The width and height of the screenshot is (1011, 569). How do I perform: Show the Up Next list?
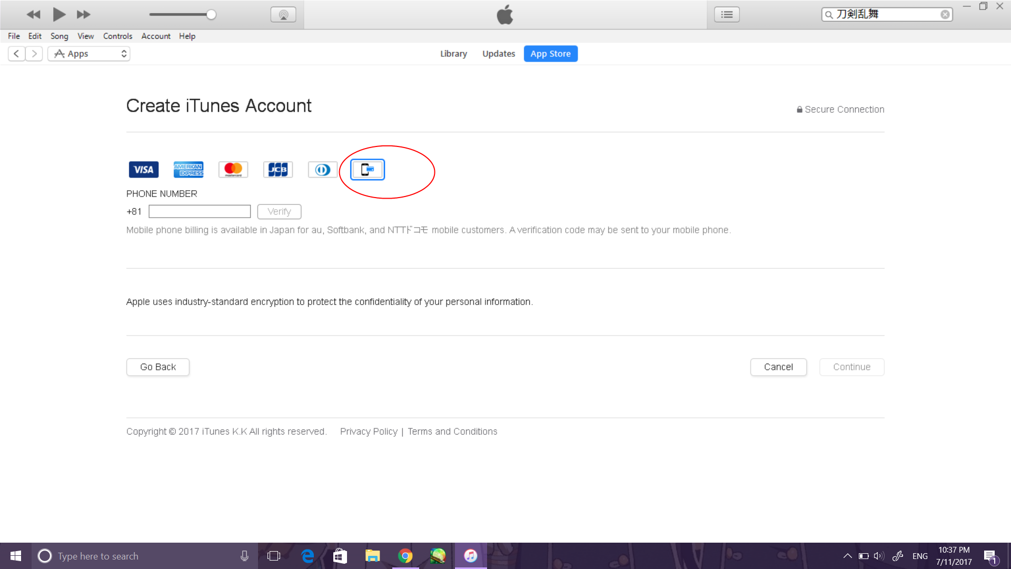coord(727,15)
